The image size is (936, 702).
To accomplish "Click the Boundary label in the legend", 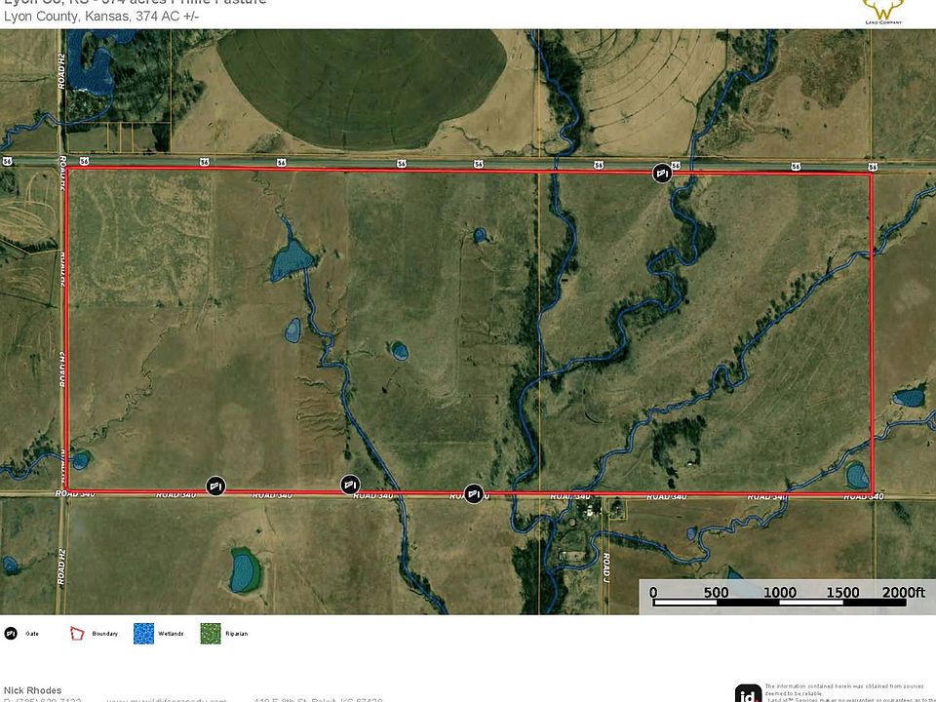I will click(x=105, y=634).
